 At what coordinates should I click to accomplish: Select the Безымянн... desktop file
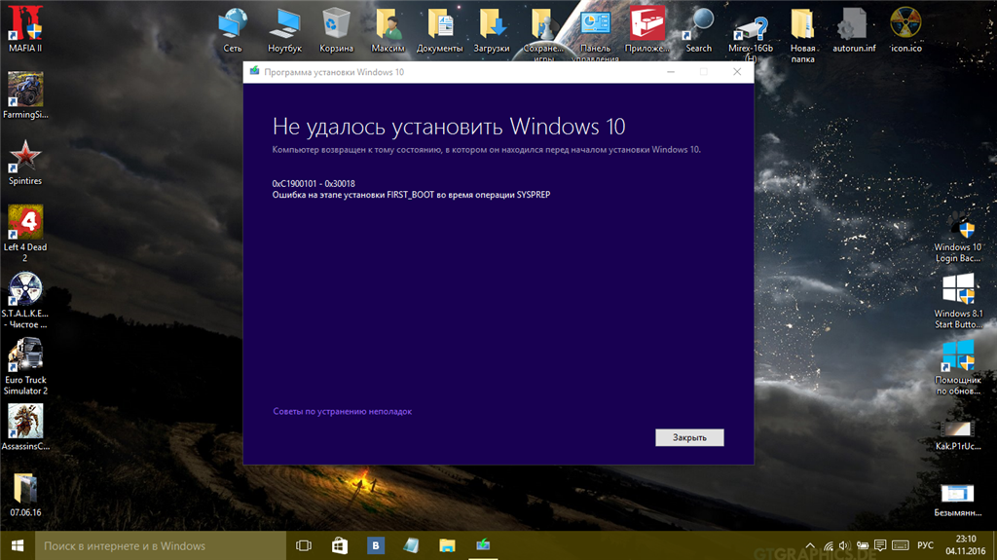[958, 501]
